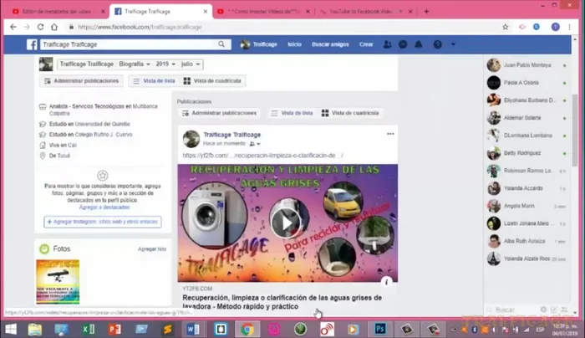
Task: Open notifications bell icon
Action: tap(419, 44)
